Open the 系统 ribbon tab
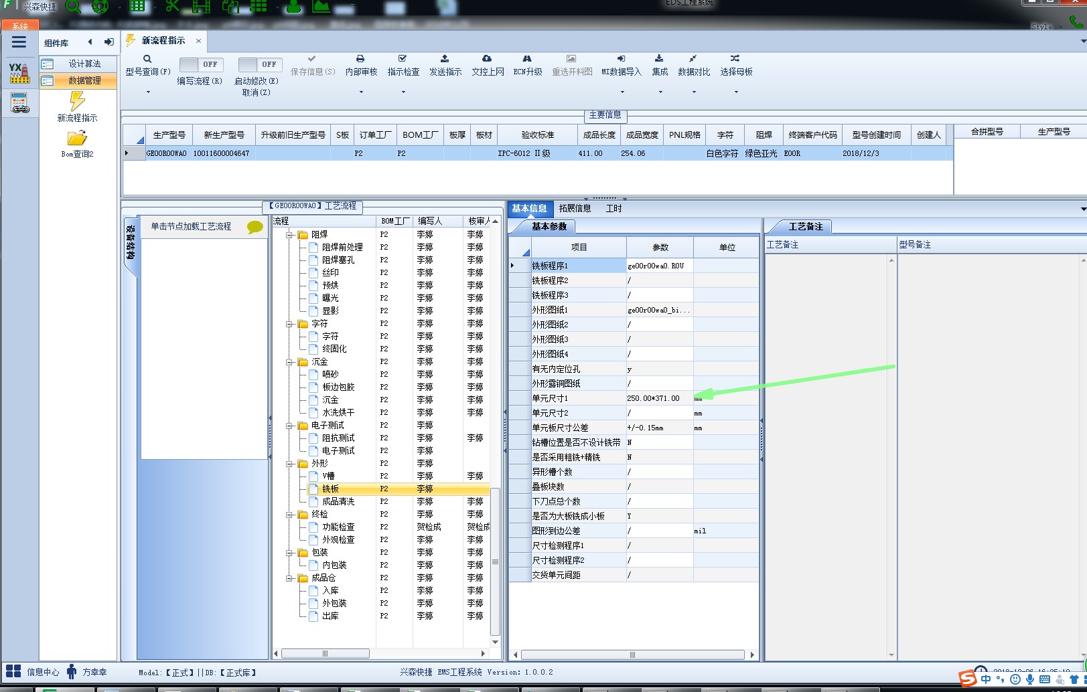The width and height of the screenshot is (1087, 692). pos(20,26)
